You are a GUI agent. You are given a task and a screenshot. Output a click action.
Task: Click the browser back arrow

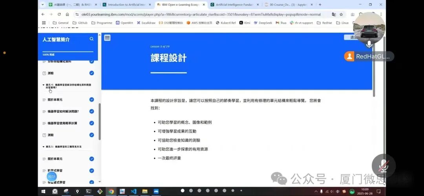point(43,15)
